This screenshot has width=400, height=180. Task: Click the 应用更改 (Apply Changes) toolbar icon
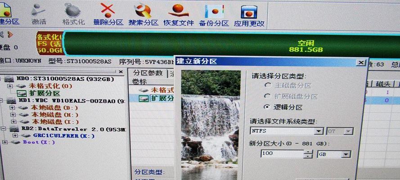point(249,15)
